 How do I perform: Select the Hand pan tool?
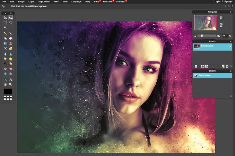tap(5, 84)
